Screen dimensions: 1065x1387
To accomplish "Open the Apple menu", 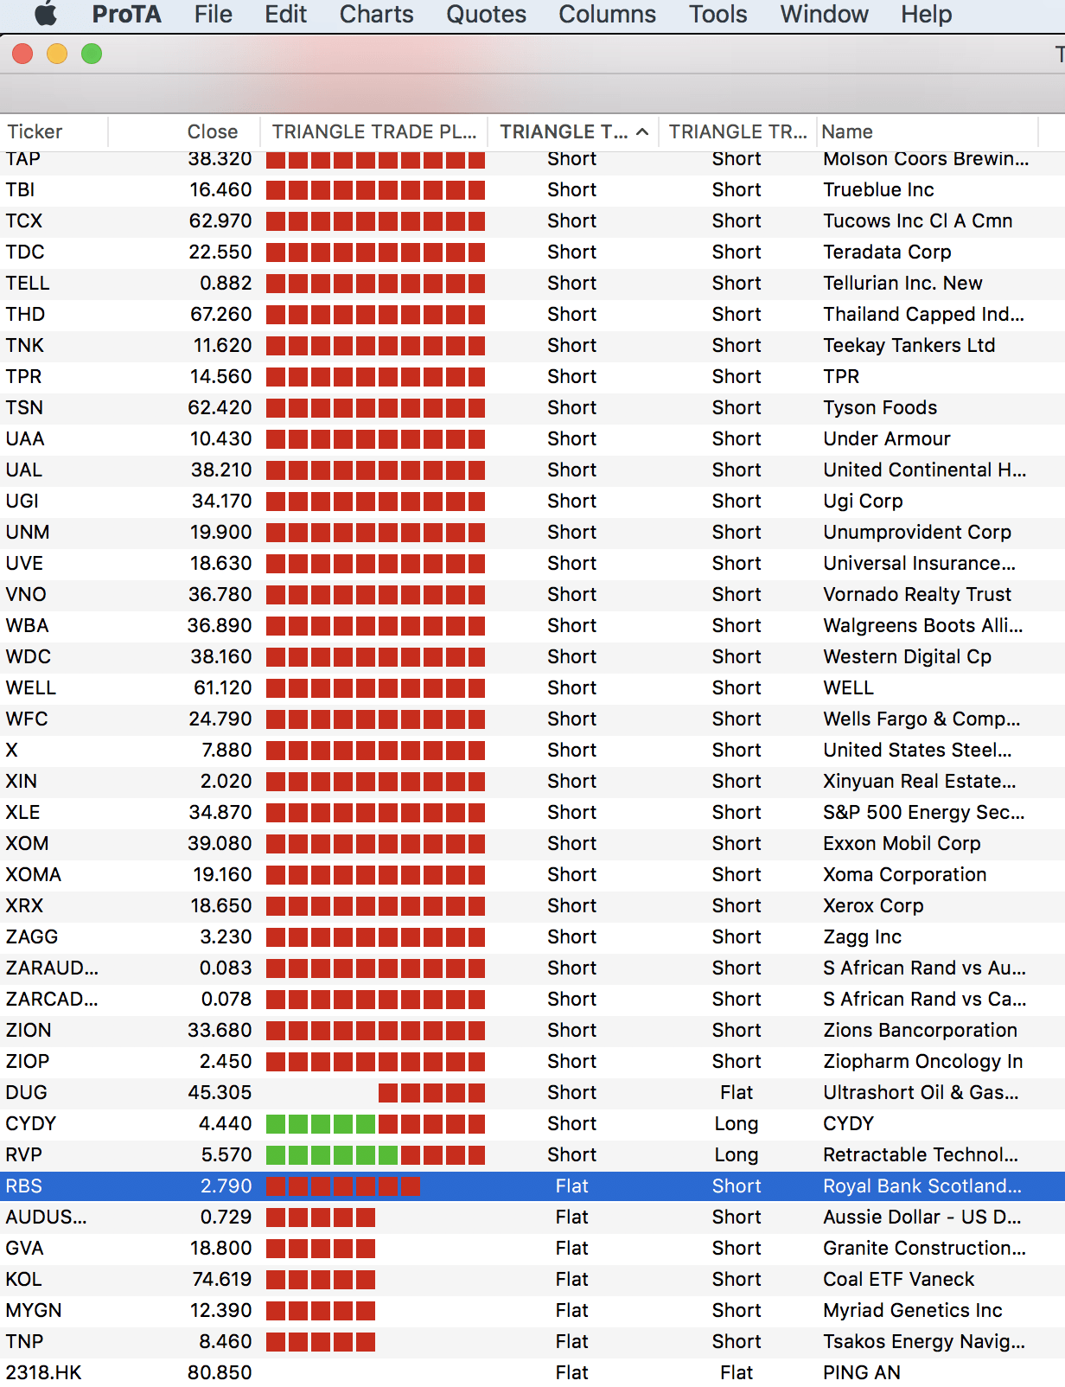I will coord(45,14).
